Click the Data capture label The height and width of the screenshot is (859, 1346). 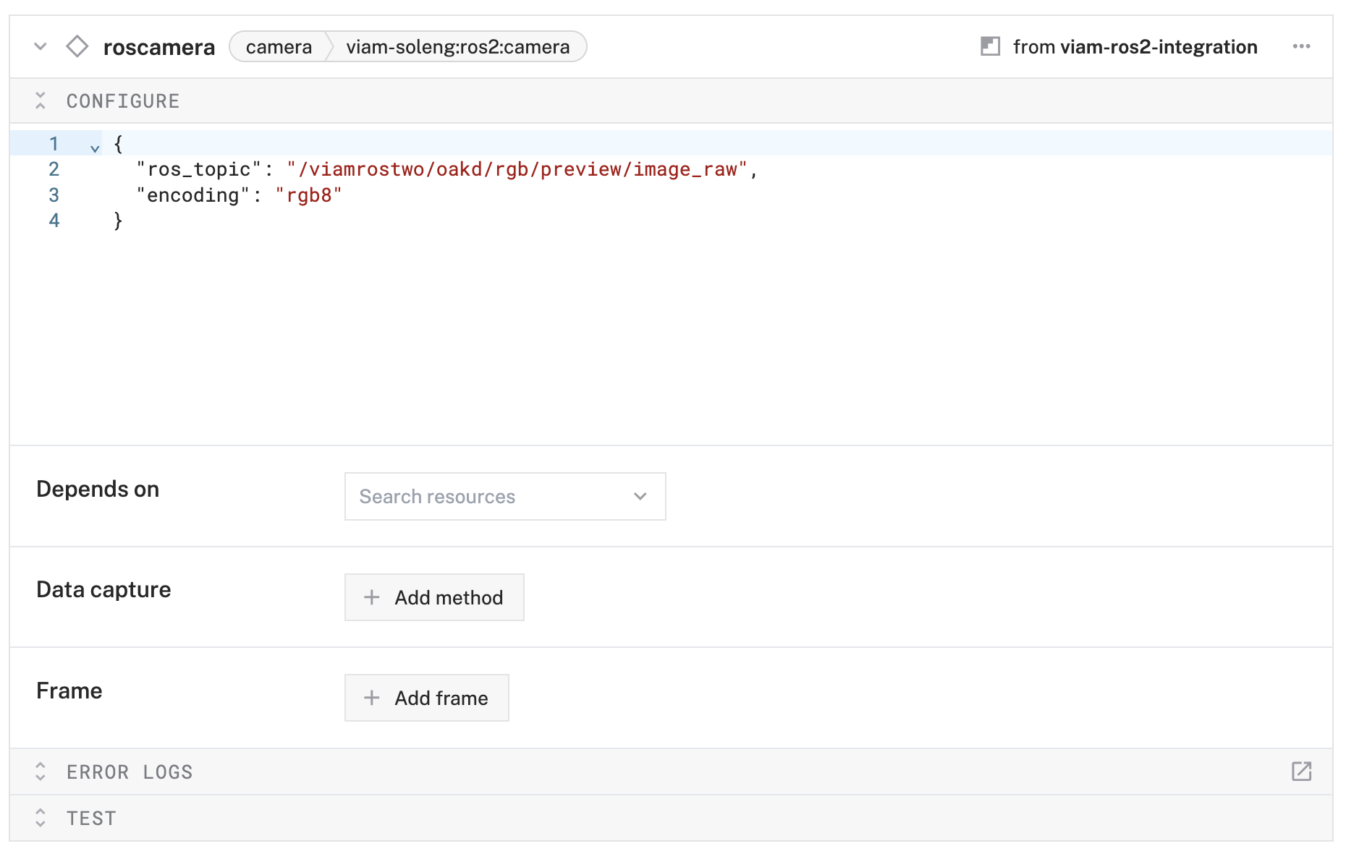tap(103, 590)
